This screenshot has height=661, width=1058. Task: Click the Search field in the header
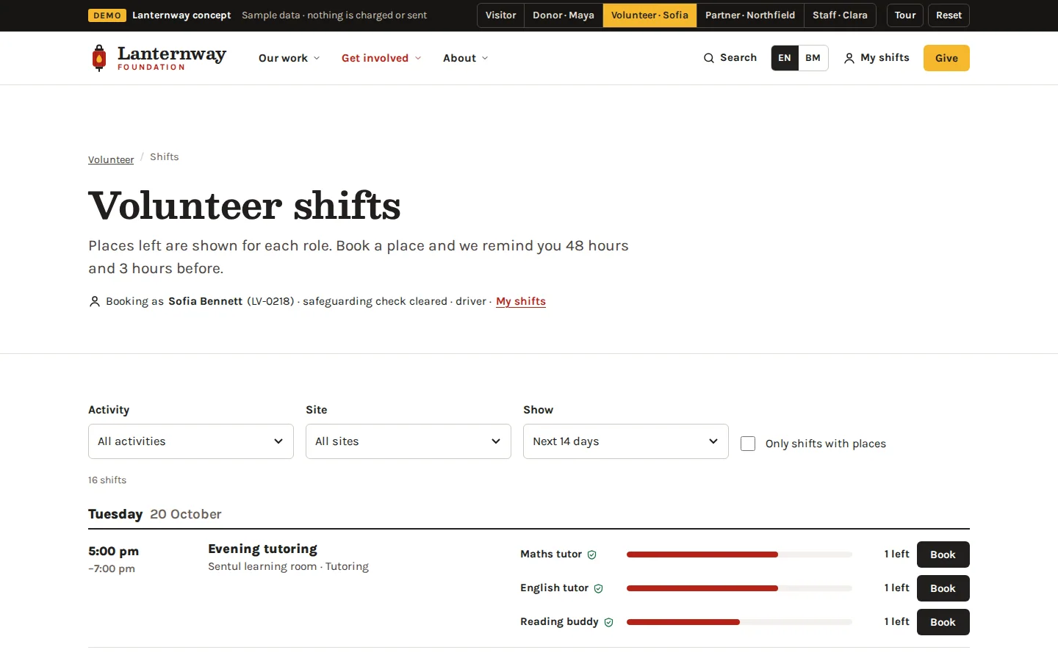click(730, 58)
